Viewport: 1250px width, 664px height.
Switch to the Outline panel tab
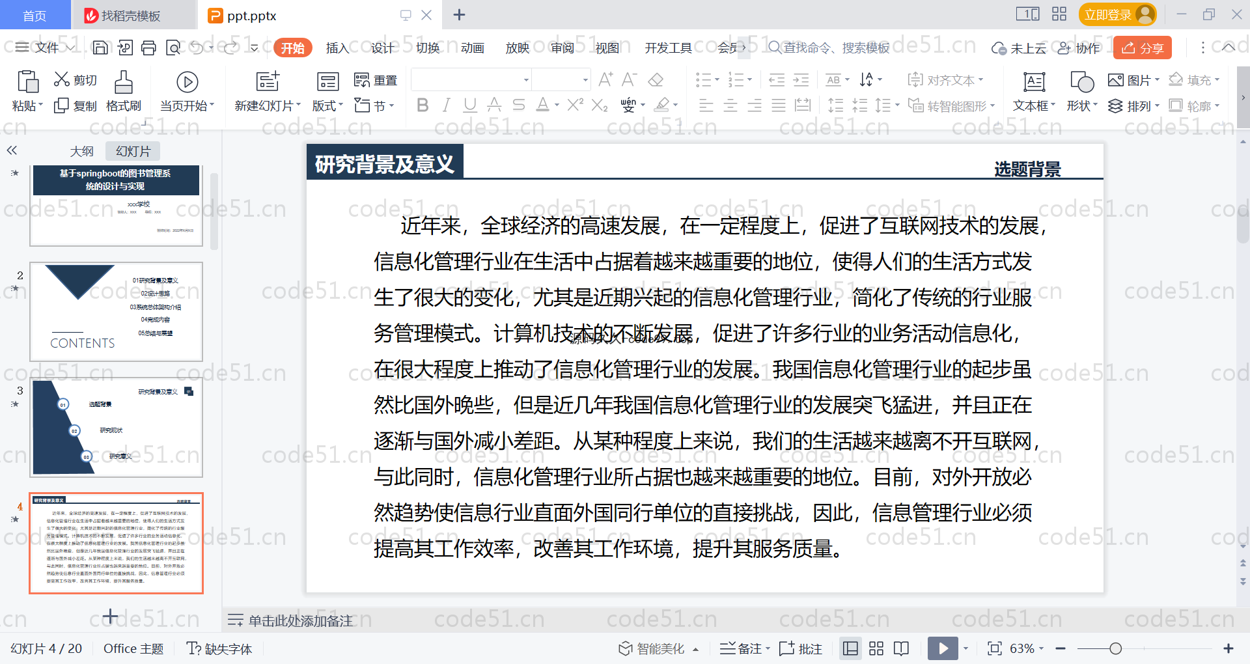tap(82, 151)
